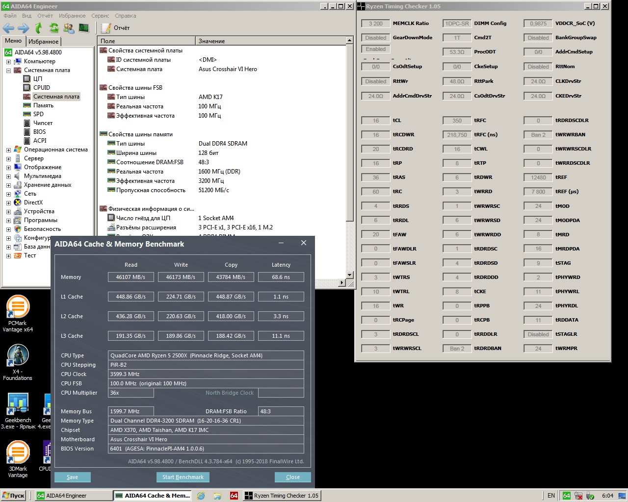This screenshot has width=628, height=502.
Task: Open the Отчёт report notepad toolbar button
Action: click(115, 28)
